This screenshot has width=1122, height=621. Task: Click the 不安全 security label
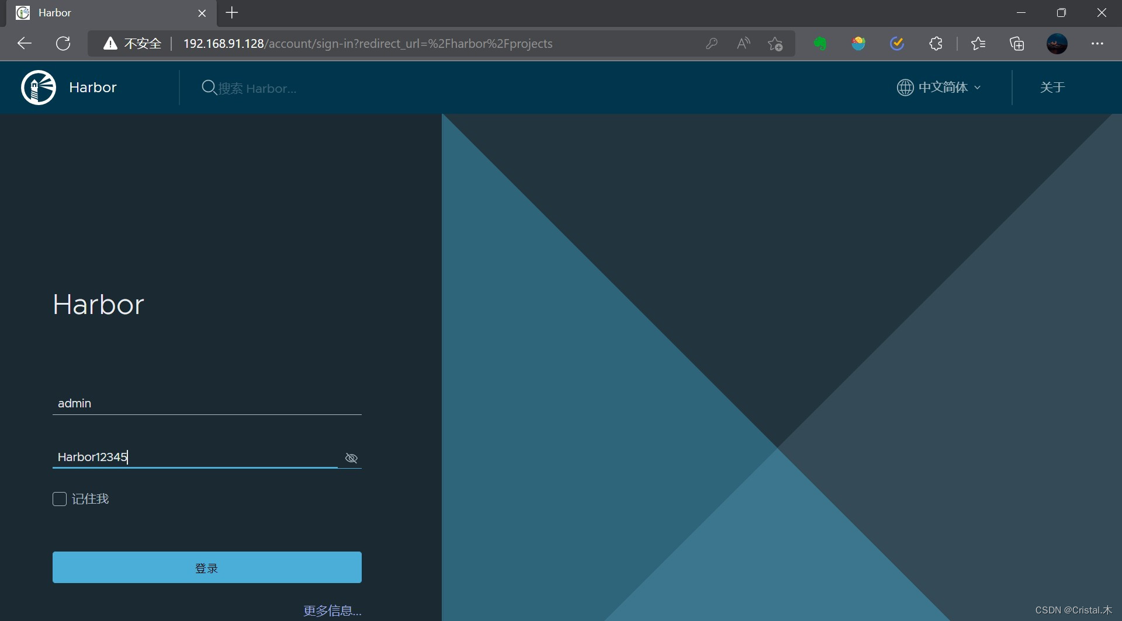point(143,44)
